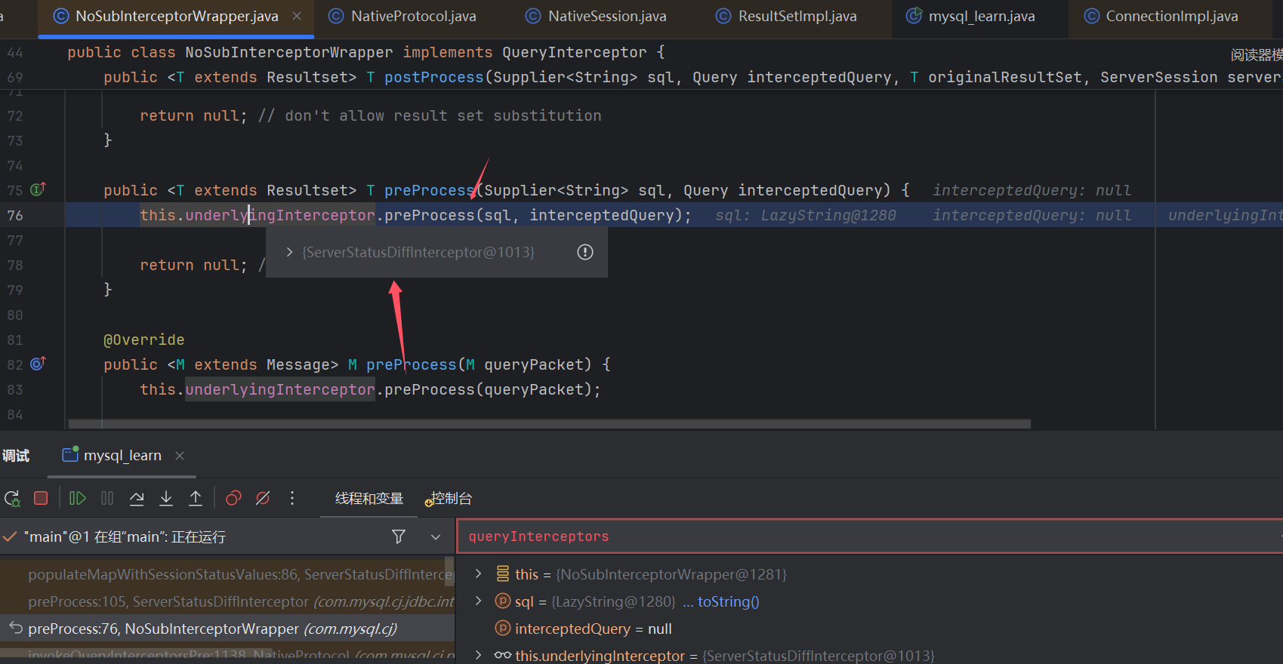Click the postProcess method name in sticky header
1283x664 pixels.
[x=434, y=77]
